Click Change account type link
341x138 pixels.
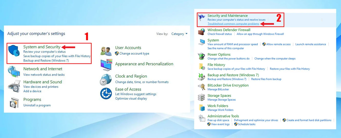[134, 53]
